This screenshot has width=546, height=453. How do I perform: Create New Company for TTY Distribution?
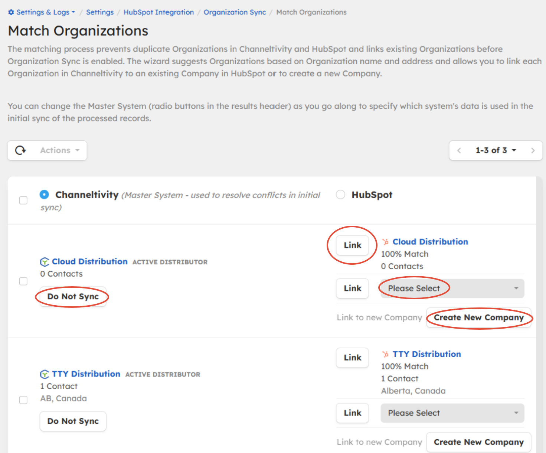[478, 442]
